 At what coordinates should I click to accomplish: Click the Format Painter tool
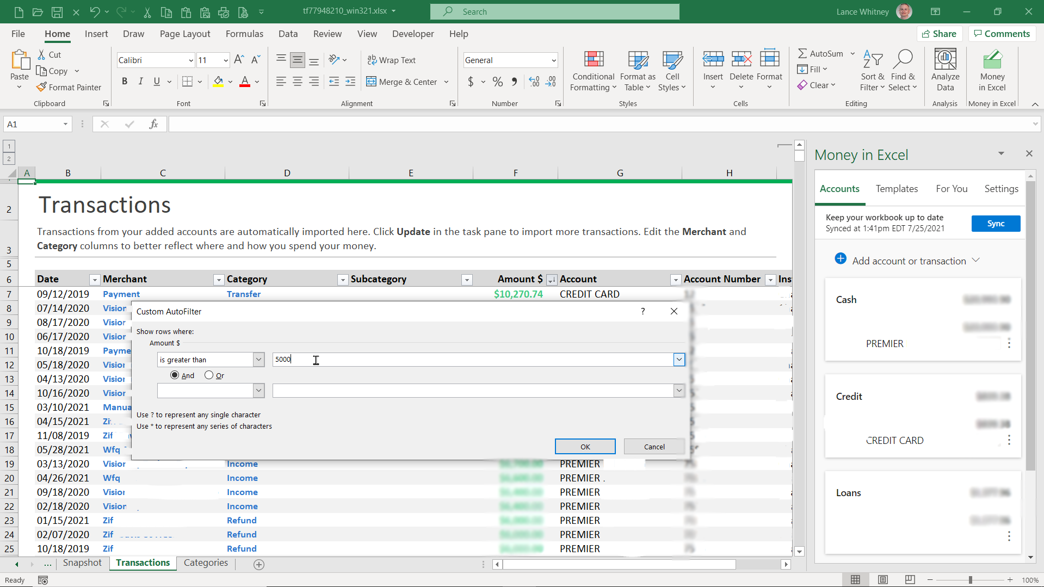tap(69, 87)
